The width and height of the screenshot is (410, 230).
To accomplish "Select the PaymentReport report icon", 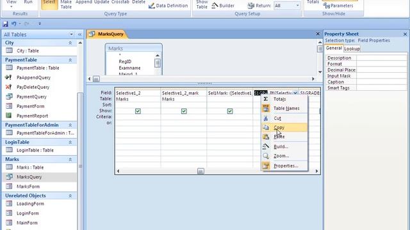I will 8,115.
